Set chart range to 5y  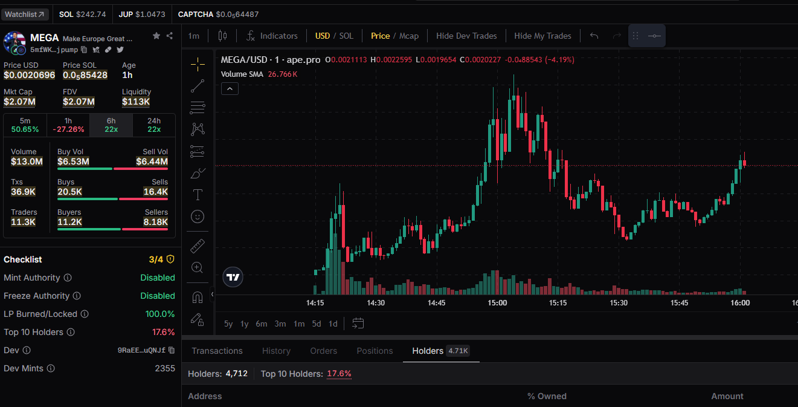tap(228, 324)
